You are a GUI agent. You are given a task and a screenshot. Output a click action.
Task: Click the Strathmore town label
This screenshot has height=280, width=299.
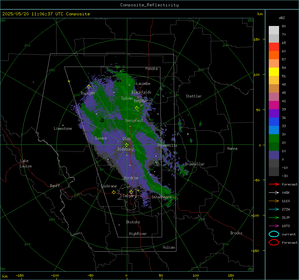pyautogui.click(x=161, y=197)
